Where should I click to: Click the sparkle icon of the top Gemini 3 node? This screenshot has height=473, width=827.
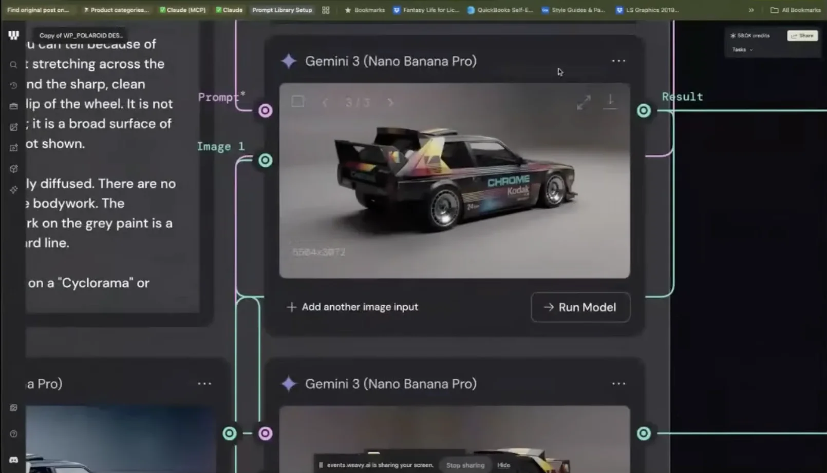click(289, 61)
